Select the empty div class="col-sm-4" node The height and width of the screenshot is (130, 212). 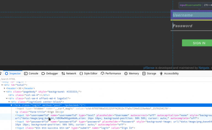(x=29, y=95)
